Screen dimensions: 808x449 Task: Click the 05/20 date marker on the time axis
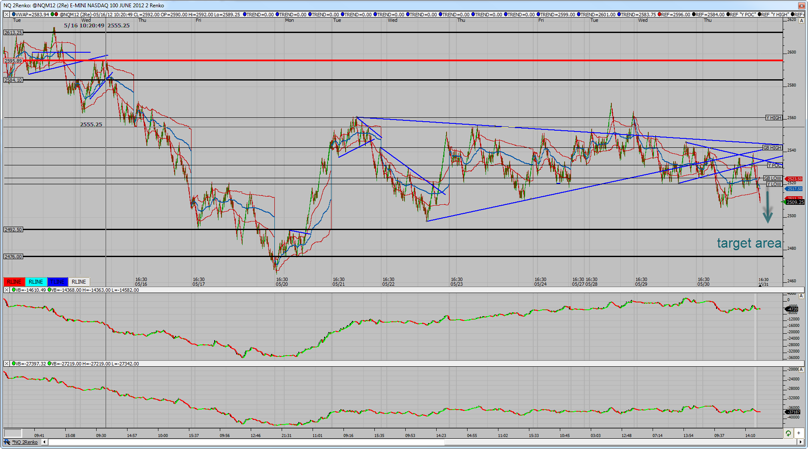(x=282, y=284)
